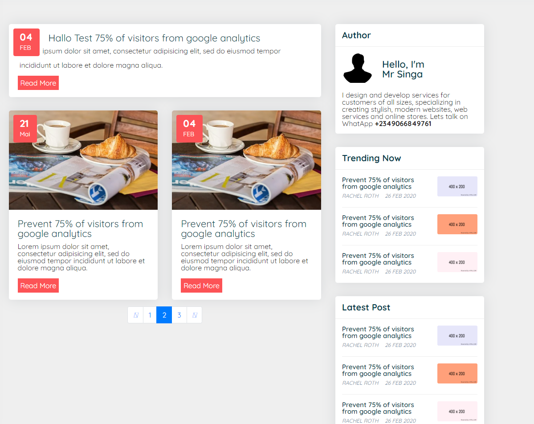Open the second Latest Post title
This screenshot has width=534, height=424.
click(378, 371)
